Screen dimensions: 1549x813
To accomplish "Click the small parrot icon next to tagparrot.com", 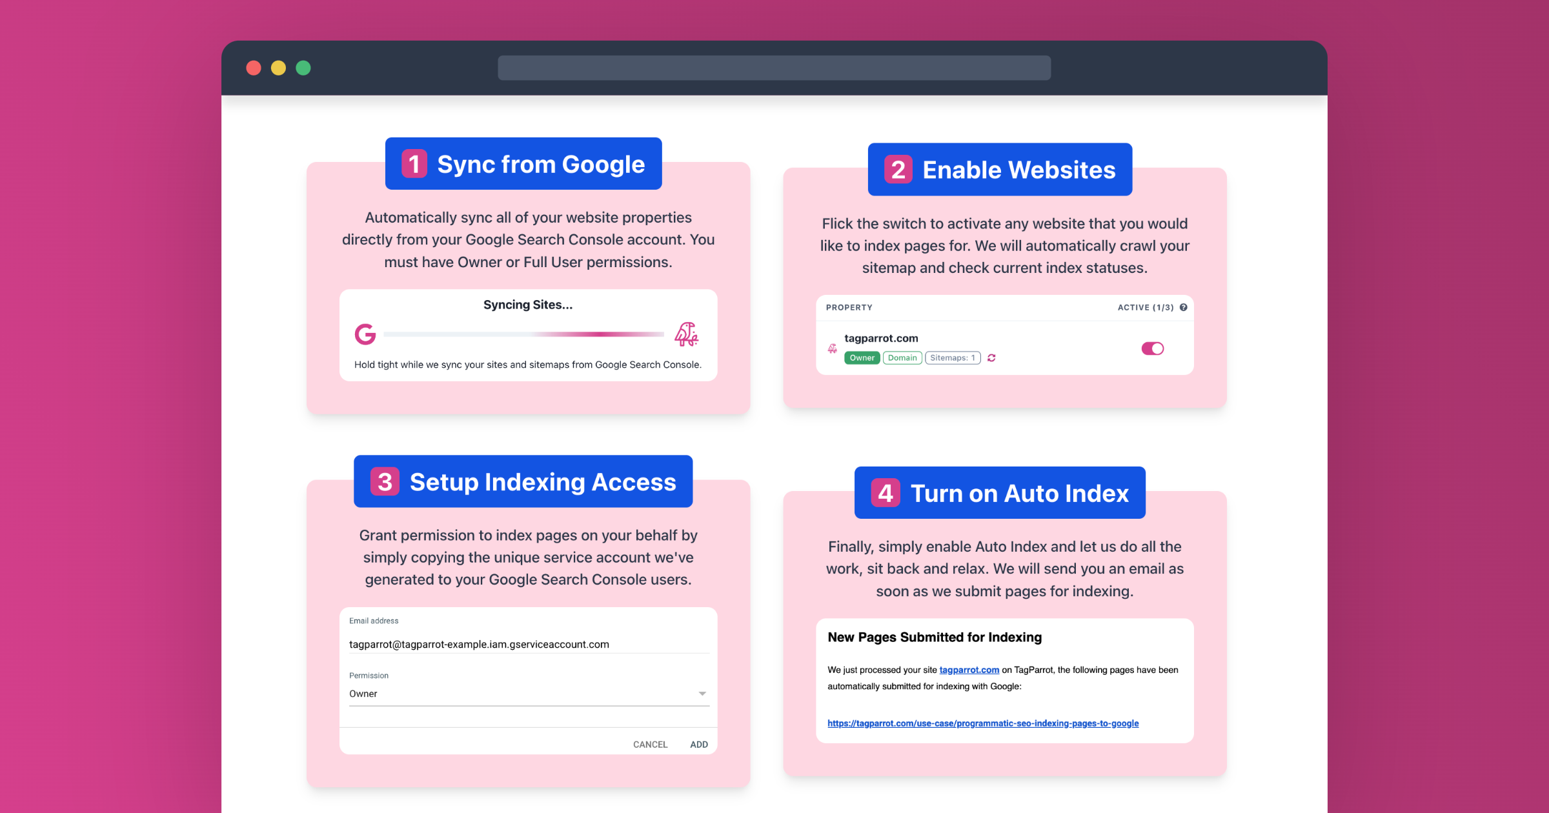I will pyautogui.click(x=833, y=348).
